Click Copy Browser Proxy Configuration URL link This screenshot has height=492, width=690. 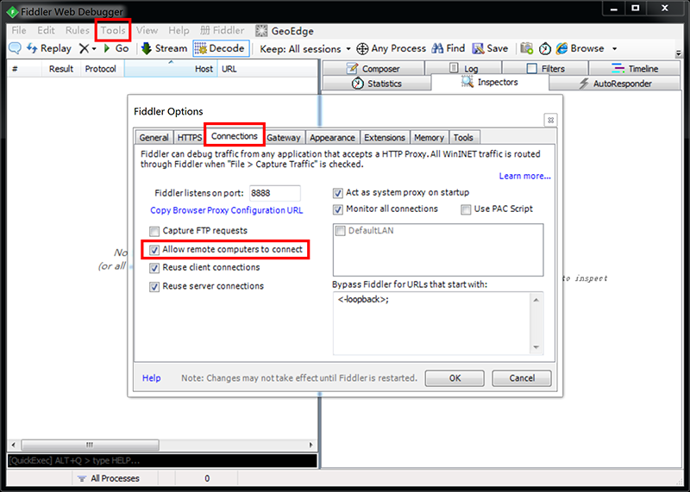[227, 210]
